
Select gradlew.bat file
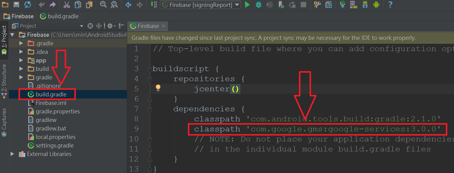pos(47,128)
